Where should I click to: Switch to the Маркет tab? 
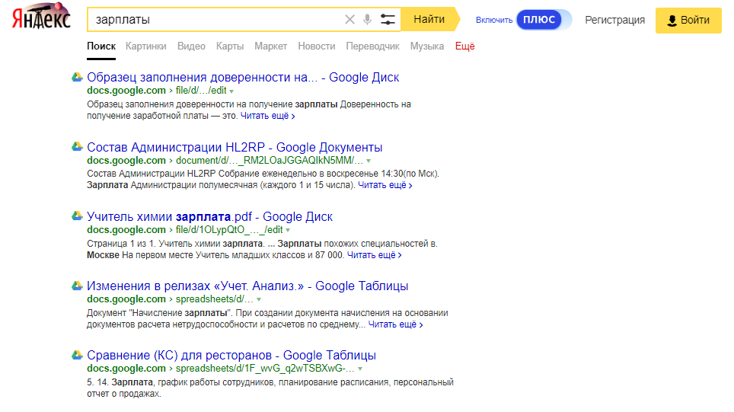click(270, 46)
